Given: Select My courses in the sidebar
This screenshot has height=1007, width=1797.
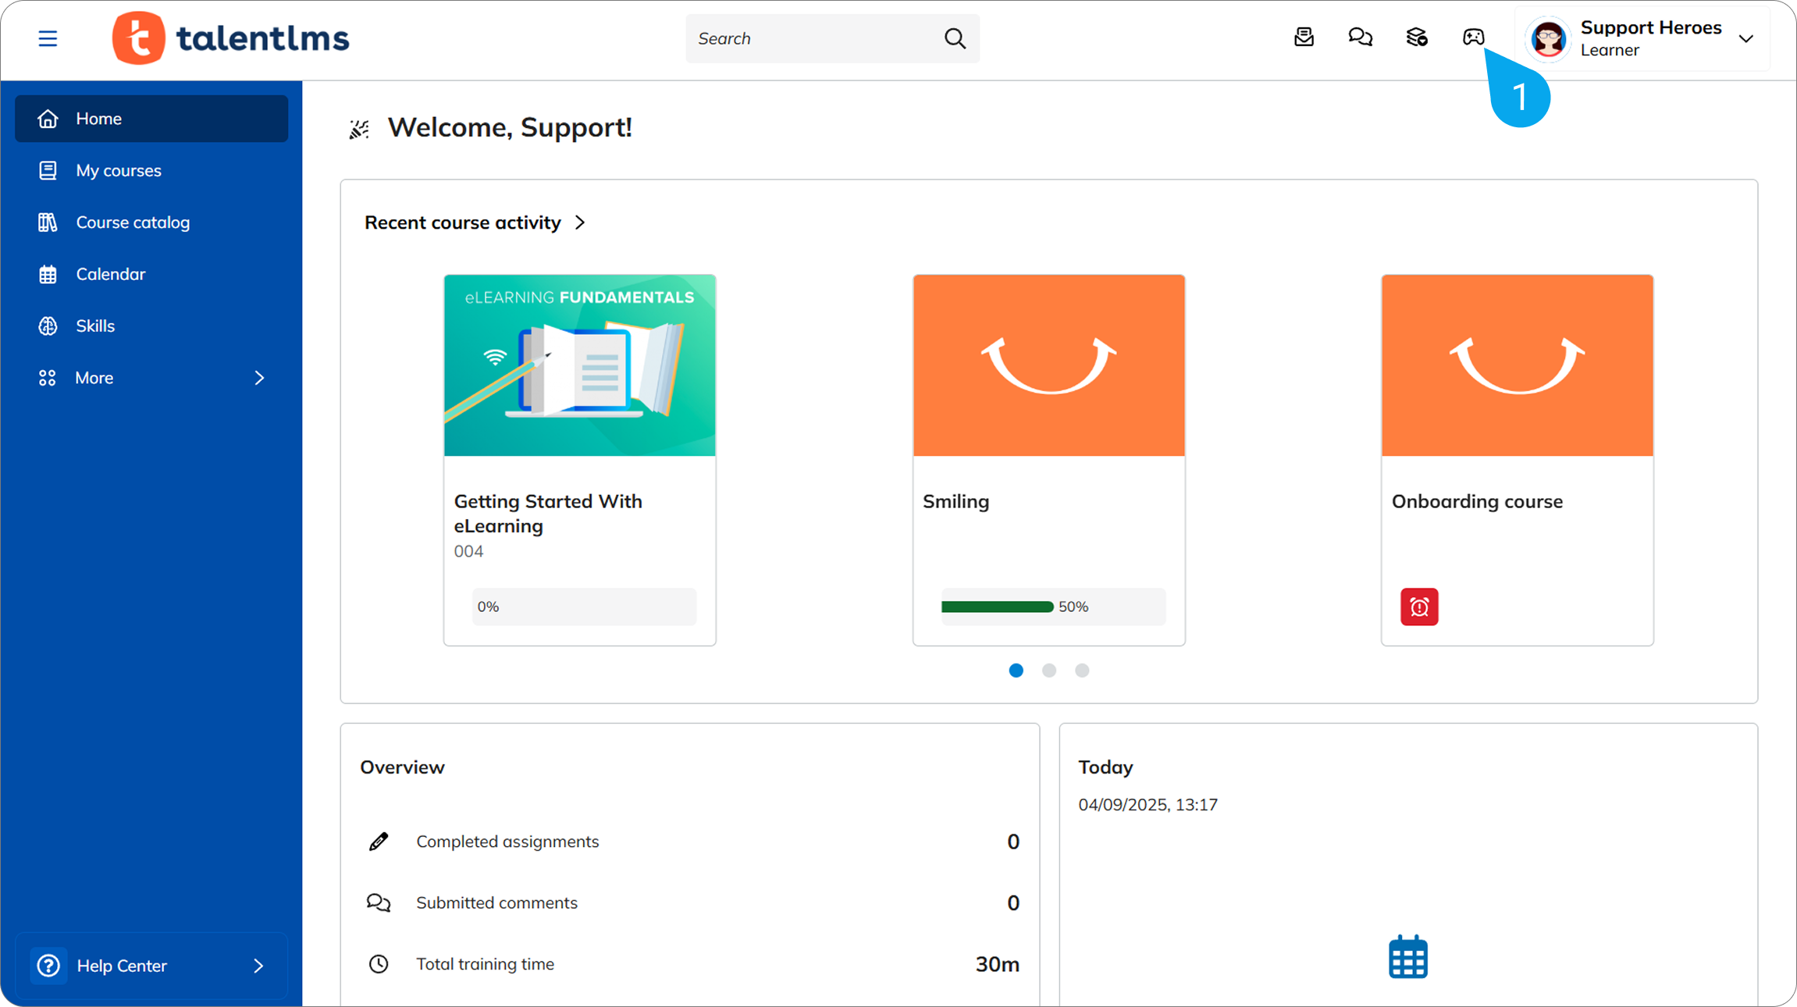Looking at the screenshot, I should [119, 170].
